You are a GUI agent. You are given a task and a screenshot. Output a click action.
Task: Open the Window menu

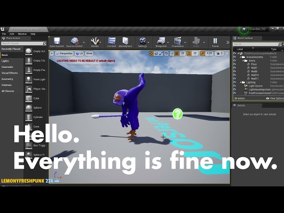coord(22,34)
